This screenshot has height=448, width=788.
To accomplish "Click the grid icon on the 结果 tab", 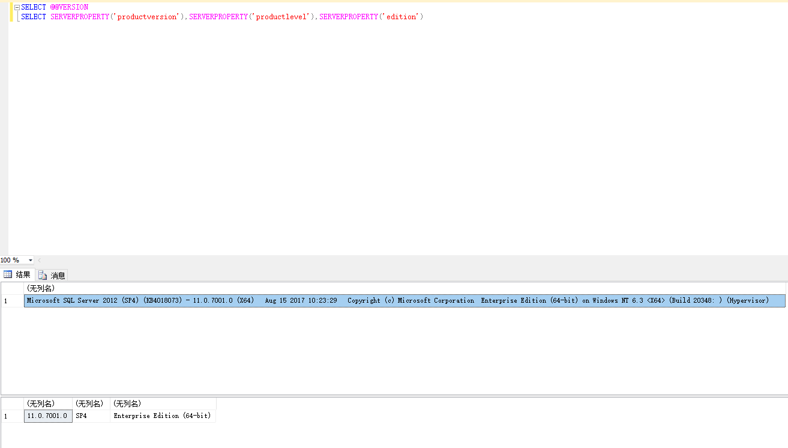I will tap(8, 275).
